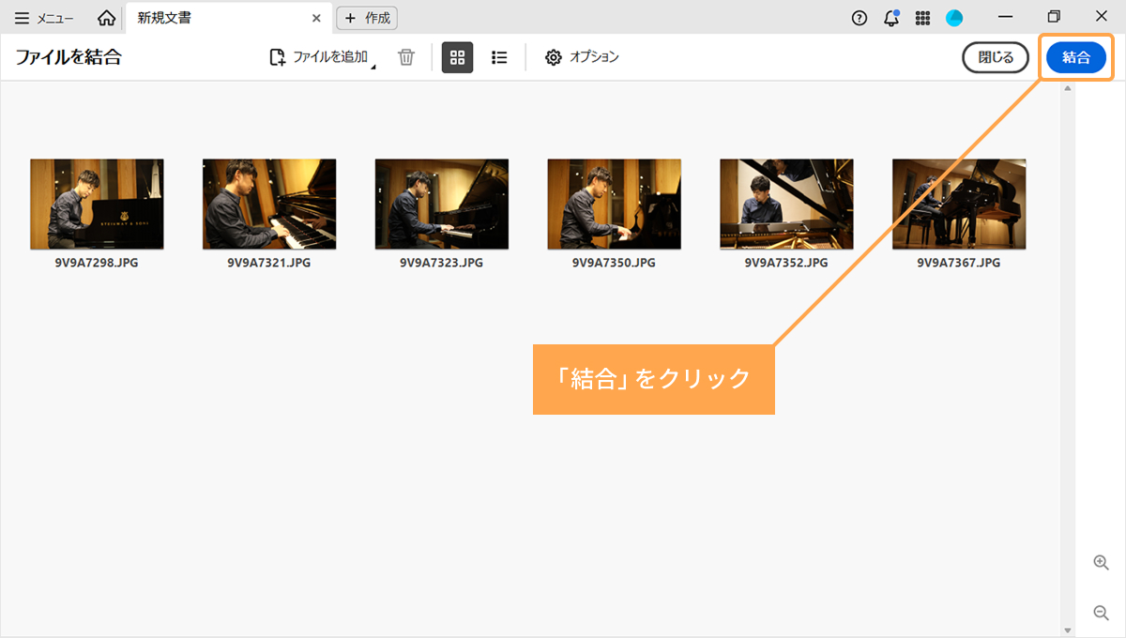Viewport: 1126px width, 638px height.
Task: Click the blue 結合 button
Action: coord(1076,57)
